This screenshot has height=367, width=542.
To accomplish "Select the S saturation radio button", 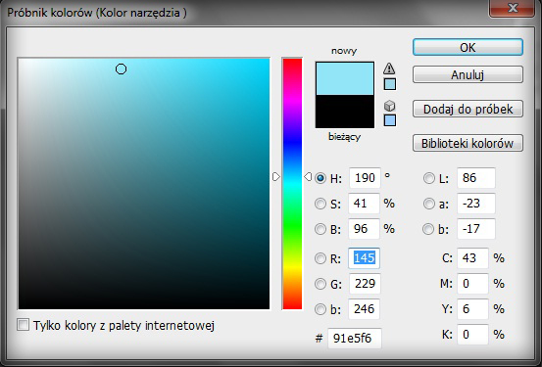I will point(320,204).
